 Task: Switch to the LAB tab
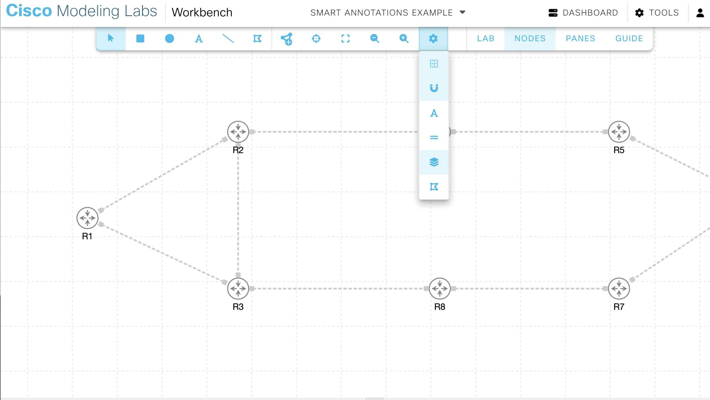[485, 38]
